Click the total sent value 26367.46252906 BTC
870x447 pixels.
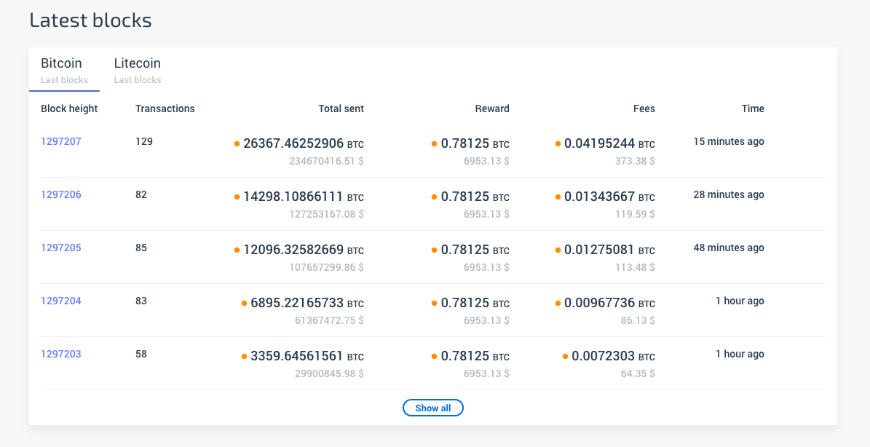304,143
